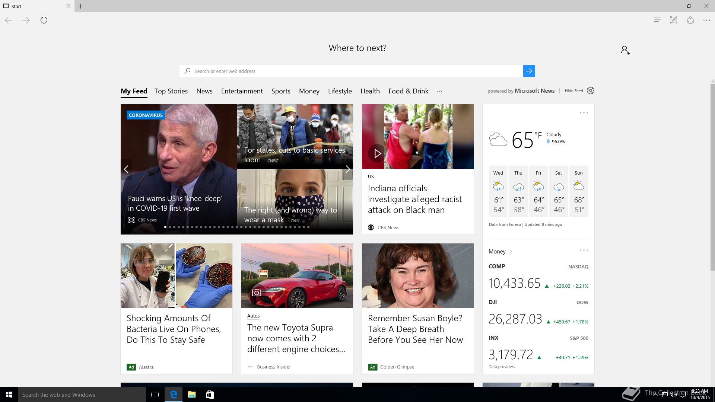The width and height of the screenshot is (715, 402).
Task: Open the Data providers link
Action: click(502, 367)
